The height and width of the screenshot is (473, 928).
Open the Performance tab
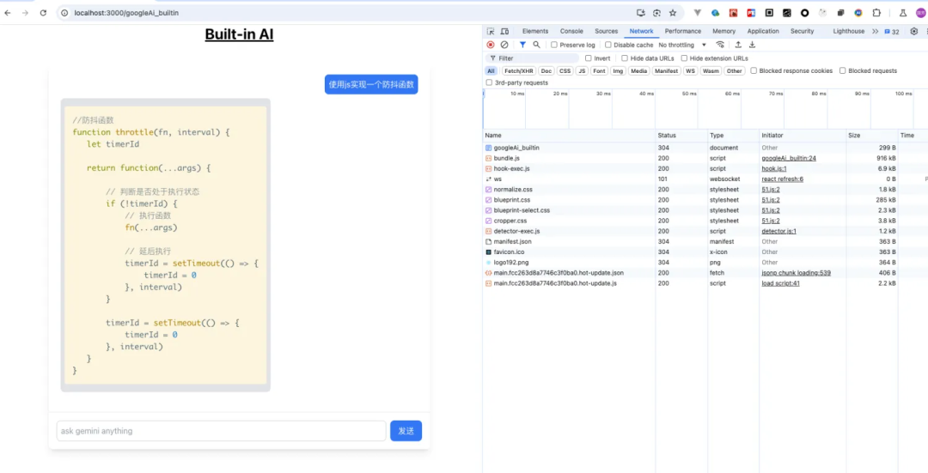pos(683,31)
